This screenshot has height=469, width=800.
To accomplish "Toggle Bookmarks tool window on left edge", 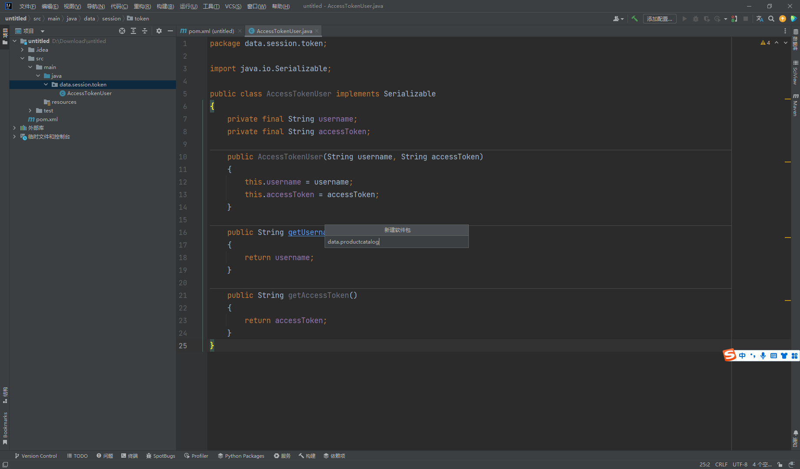I will [x=5, y=428].
